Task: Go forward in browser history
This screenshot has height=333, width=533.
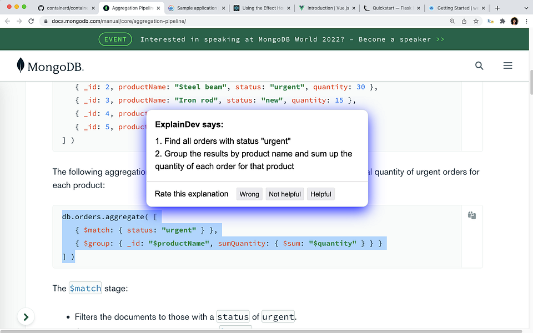Action: pos(19,21)
